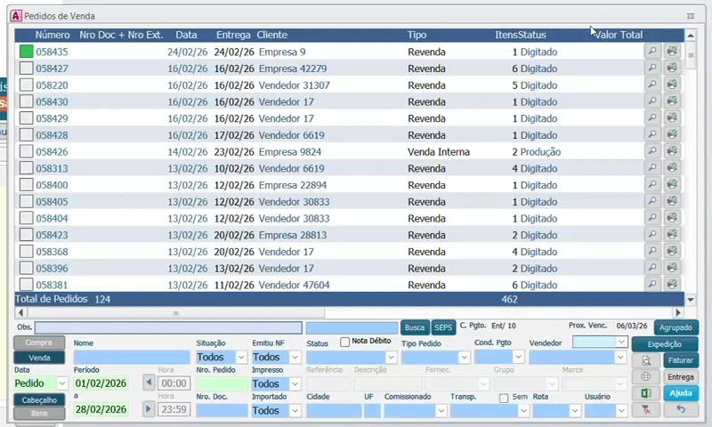Viewport: 712px width, 427px height.
Task: Click magnifier icon on Venda Interna row
Action: [x=652, y=152]
